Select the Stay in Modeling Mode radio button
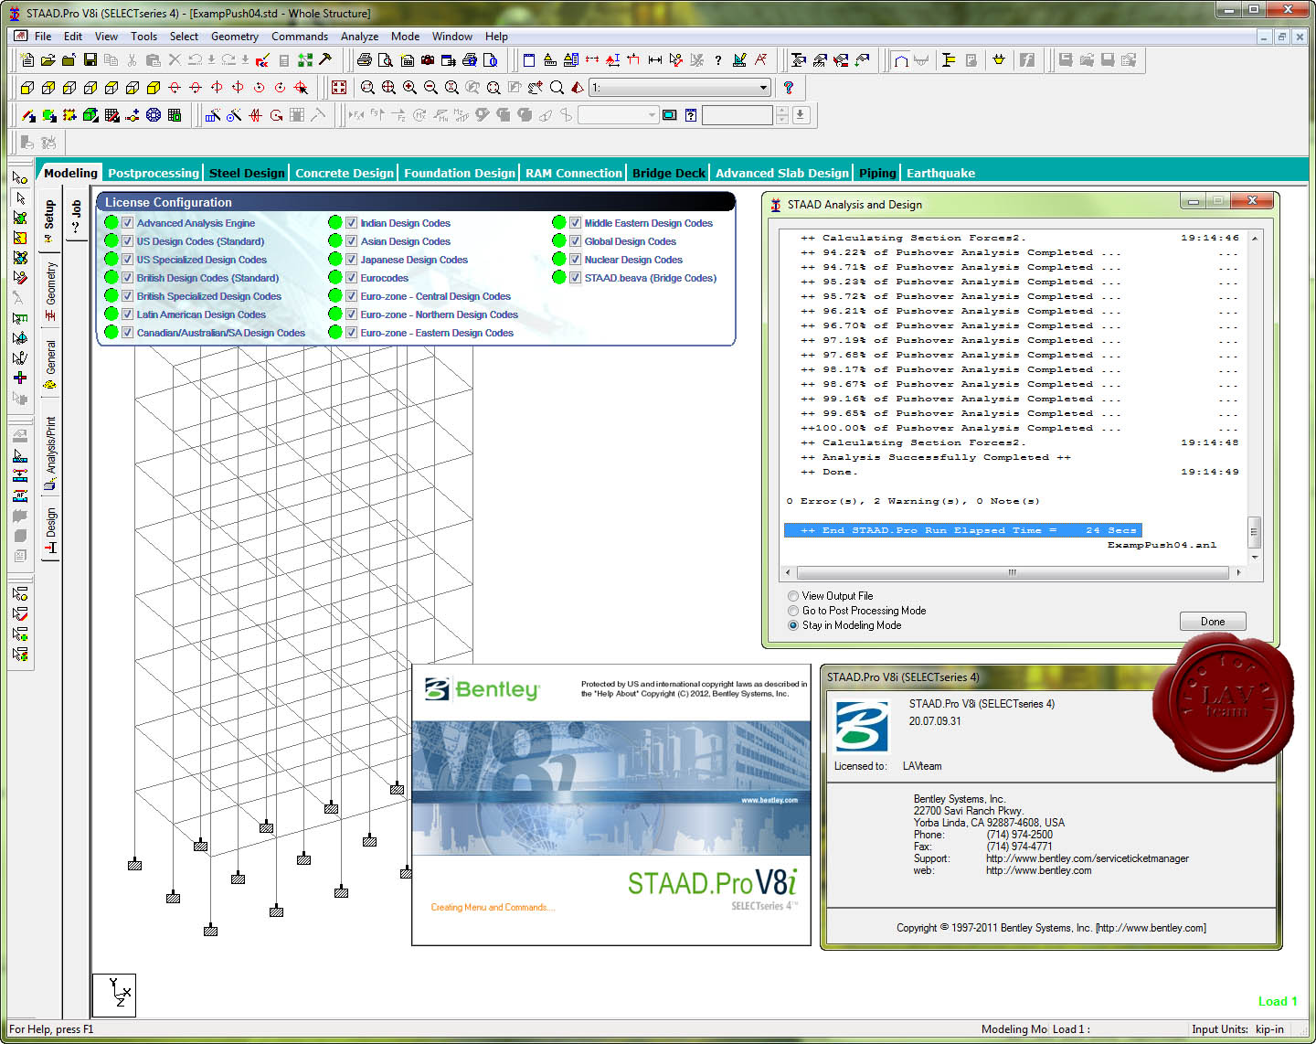This screenshot has width=1316, height=1044. [793, 625]
